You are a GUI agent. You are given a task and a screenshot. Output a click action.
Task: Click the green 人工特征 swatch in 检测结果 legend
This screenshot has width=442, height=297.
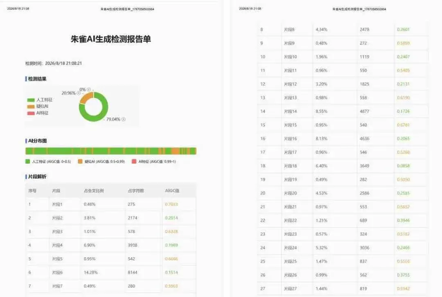pyautogui.click(x=31, y=100)
